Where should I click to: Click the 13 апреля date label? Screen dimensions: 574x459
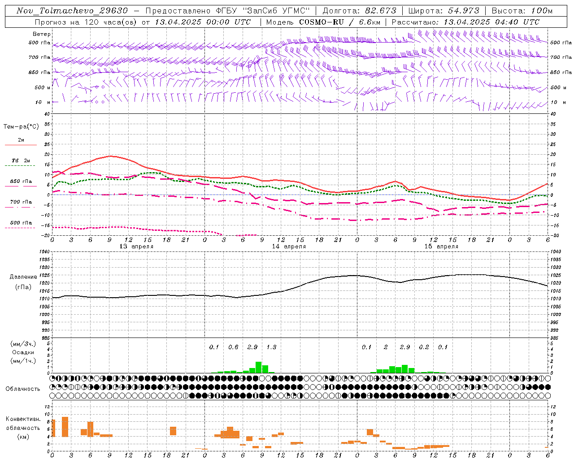coord(136,247)
